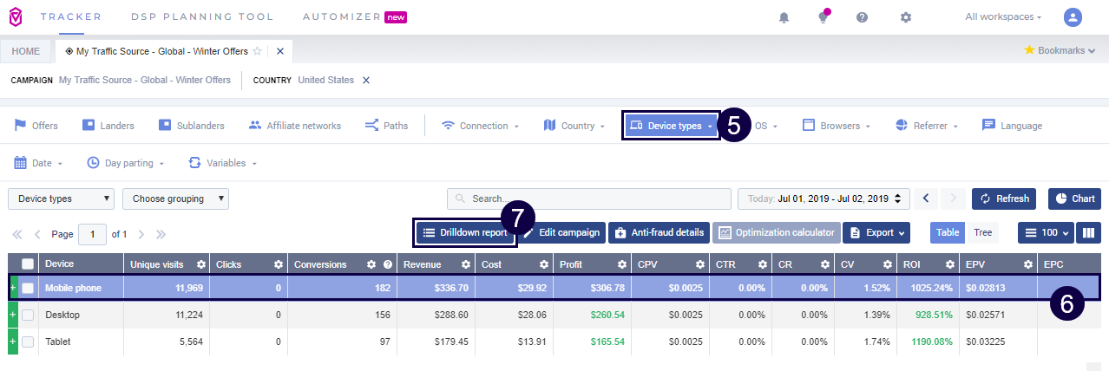
Task: Switch to the HOME tab
Action: 26,51
